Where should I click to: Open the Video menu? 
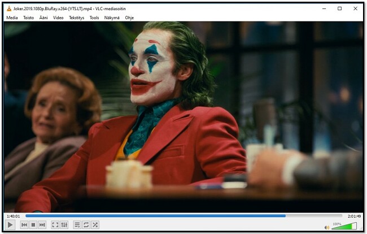58,18
